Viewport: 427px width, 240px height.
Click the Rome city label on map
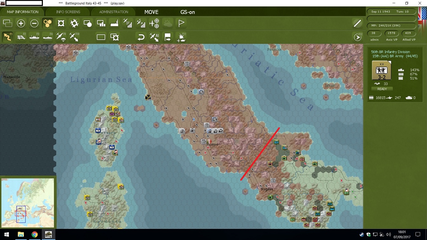pos(213,144)
